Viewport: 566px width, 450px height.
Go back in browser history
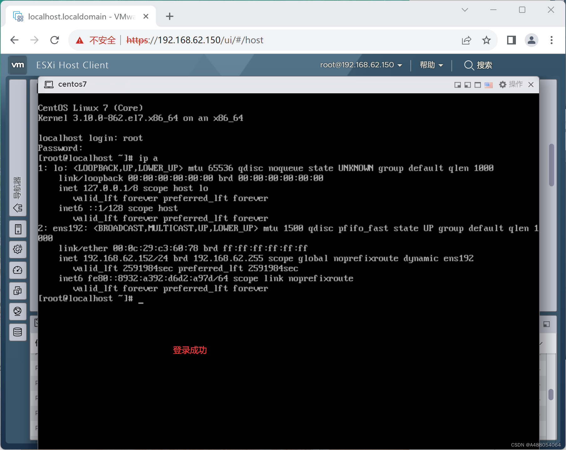pyautogui.click(x=14, y=40)
